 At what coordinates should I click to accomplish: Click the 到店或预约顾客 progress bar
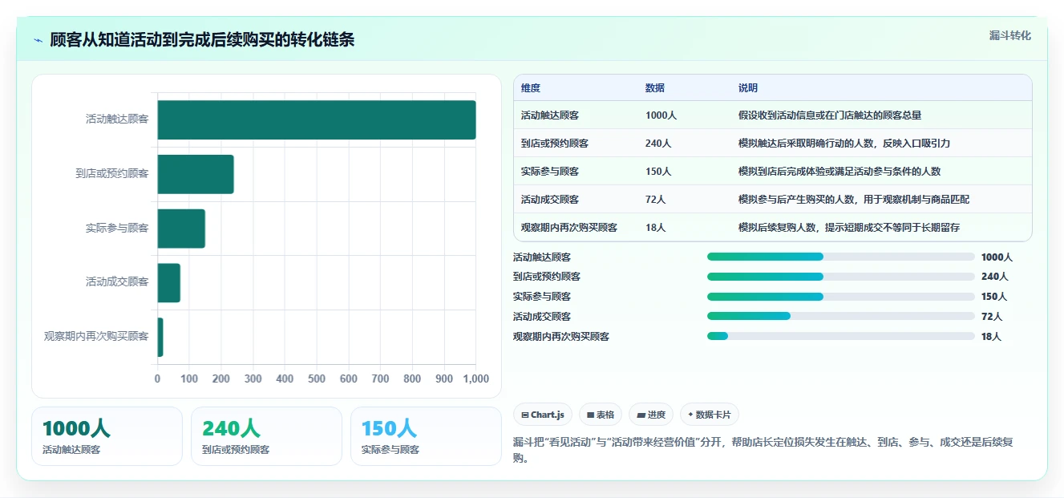click(x=840, y=277)
